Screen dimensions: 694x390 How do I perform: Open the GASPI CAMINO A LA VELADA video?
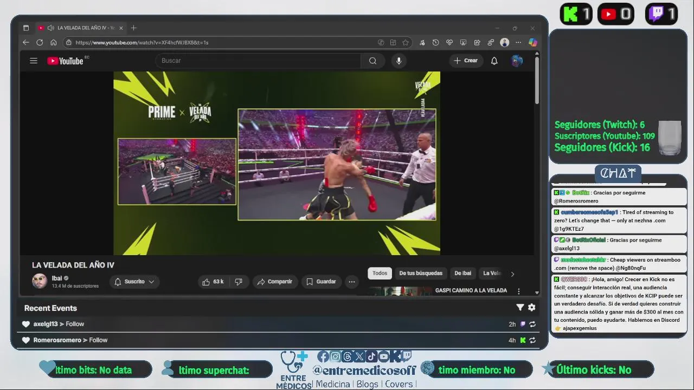(471, 290)
